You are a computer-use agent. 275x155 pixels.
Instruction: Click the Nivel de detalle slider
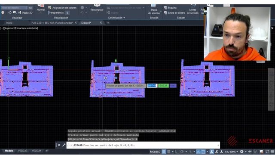[14, 8]
